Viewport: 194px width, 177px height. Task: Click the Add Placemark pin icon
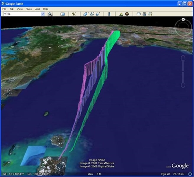74,14
